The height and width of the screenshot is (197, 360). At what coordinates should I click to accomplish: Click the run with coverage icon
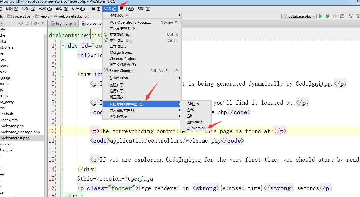(335, 16)
